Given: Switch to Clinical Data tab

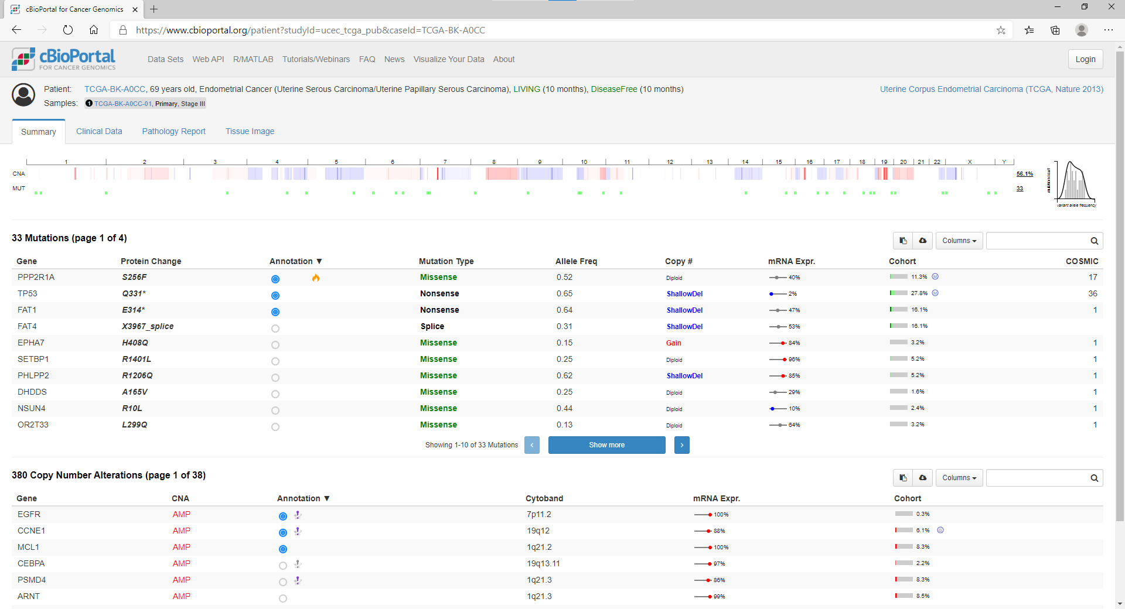Looking at the screenshot, I should click(x=99, y=131).
